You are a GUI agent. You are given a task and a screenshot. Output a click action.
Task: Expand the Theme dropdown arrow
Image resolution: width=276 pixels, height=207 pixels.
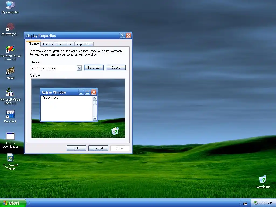pyautogui.click(x=80, y=68)
